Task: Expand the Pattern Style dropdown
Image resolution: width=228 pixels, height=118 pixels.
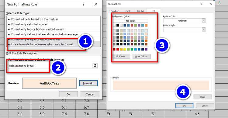Action: (x=204, y=29)
